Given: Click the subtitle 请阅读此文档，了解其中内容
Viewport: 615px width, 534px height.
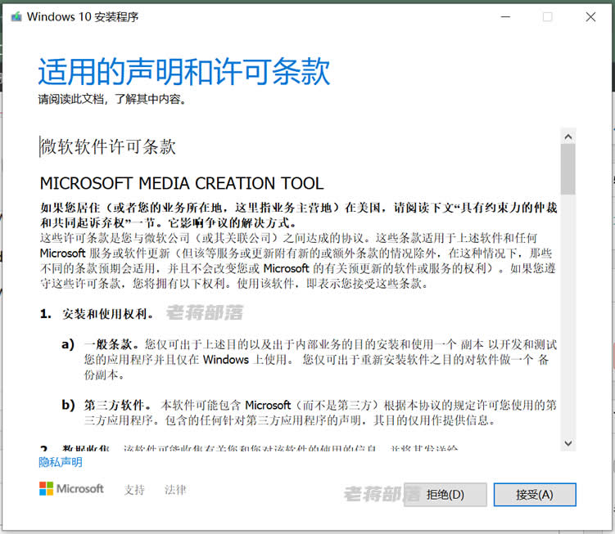Looking at the screenshot, I should 112,99.
